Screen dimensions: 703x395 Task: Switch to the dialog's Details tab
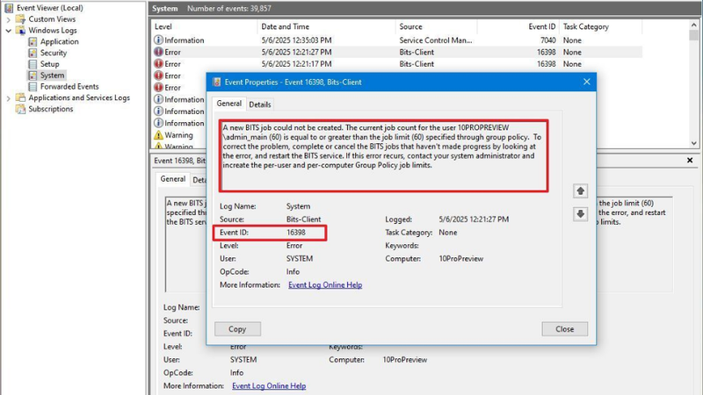coord(259,104)
